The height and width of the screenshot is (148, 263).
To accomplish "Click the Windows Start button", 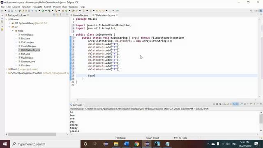I will (5, 144).
